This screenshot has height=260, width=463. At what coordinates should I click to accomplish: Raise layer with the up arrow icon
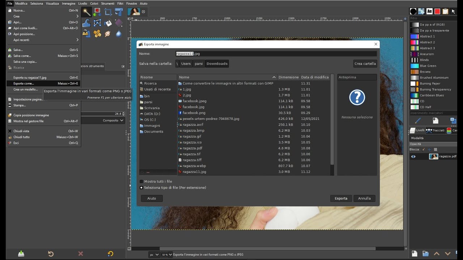tap(437, 253)
